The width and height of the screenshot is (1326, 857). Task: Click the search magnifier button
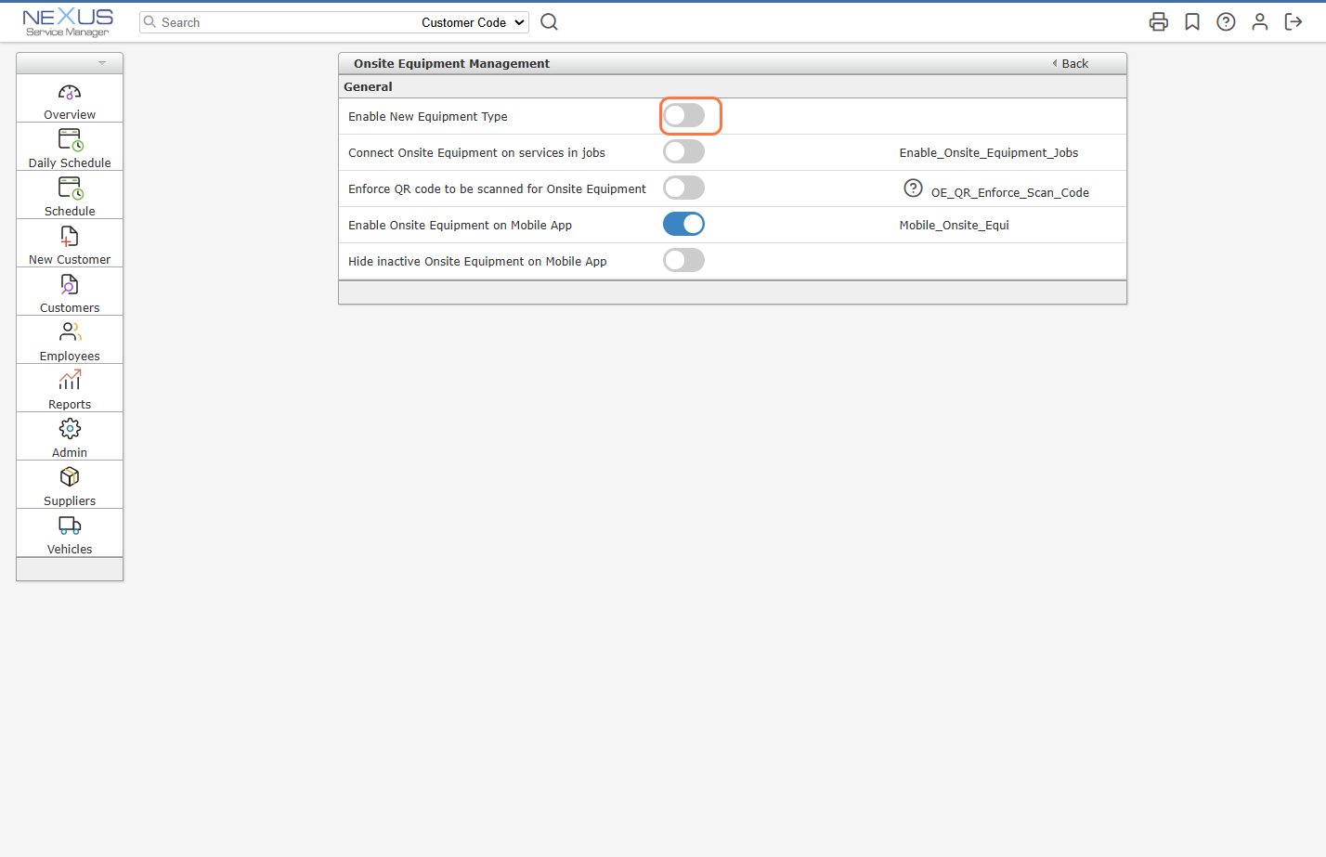(x=549, y=22)
